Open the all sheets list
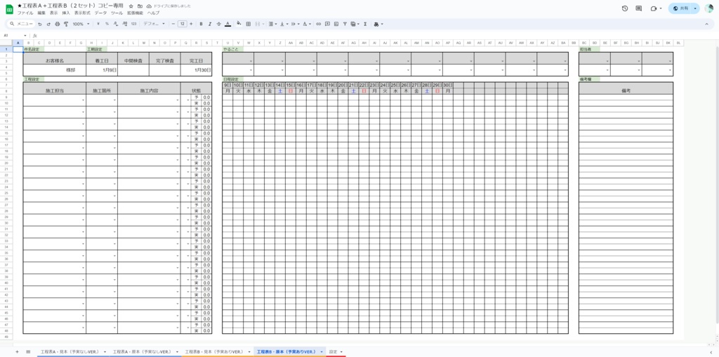The image size is (719, 357). [x=28, y=351]
